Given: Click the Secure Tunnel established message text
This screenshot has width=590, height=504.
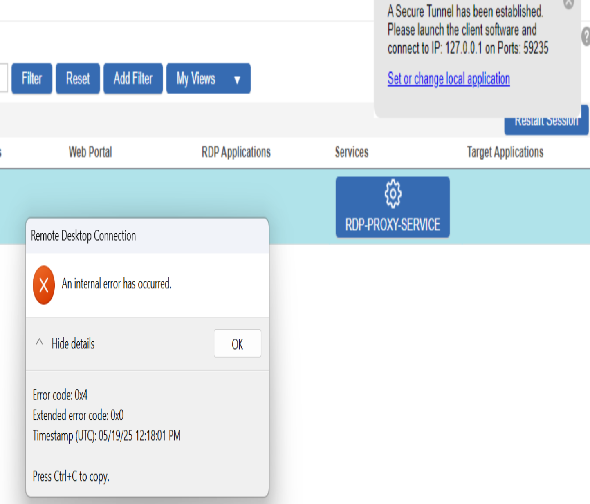Looking at the screenshot, I should tap(468, 29).
